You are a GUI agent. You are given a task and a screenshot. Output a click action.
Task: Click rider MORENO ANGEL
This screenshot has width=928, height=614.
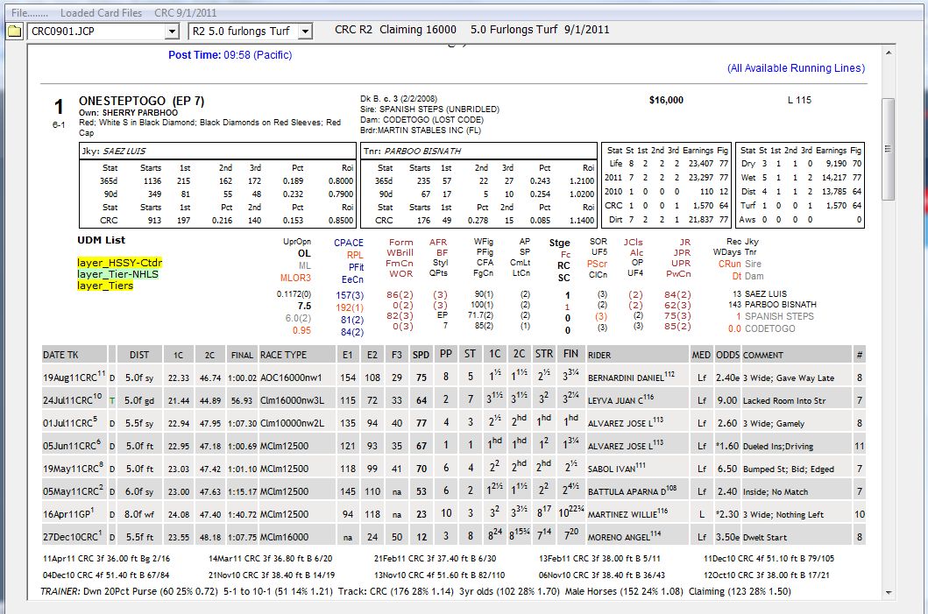point(625,537)
